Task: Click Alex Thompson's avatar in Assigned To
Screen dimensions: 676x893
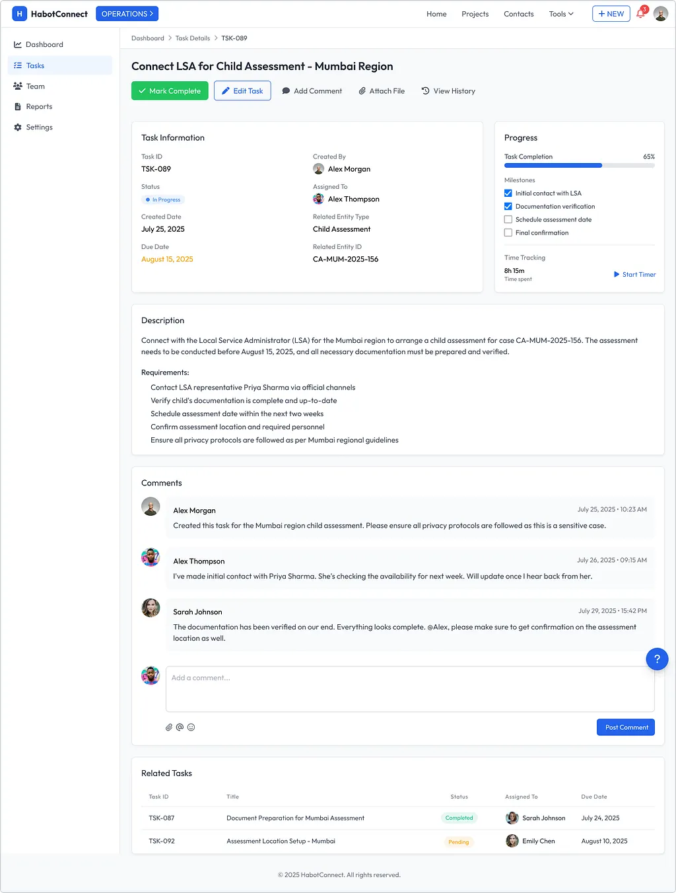Action: [x=318, y=199]
